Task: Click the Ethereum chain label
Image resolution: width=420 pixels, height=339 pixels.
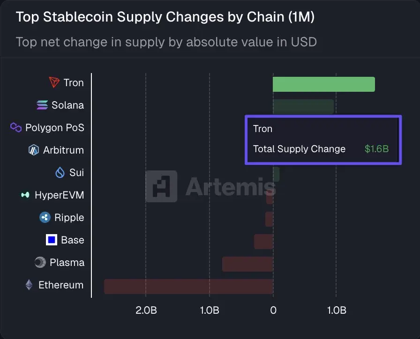Action: click(60, 285)
